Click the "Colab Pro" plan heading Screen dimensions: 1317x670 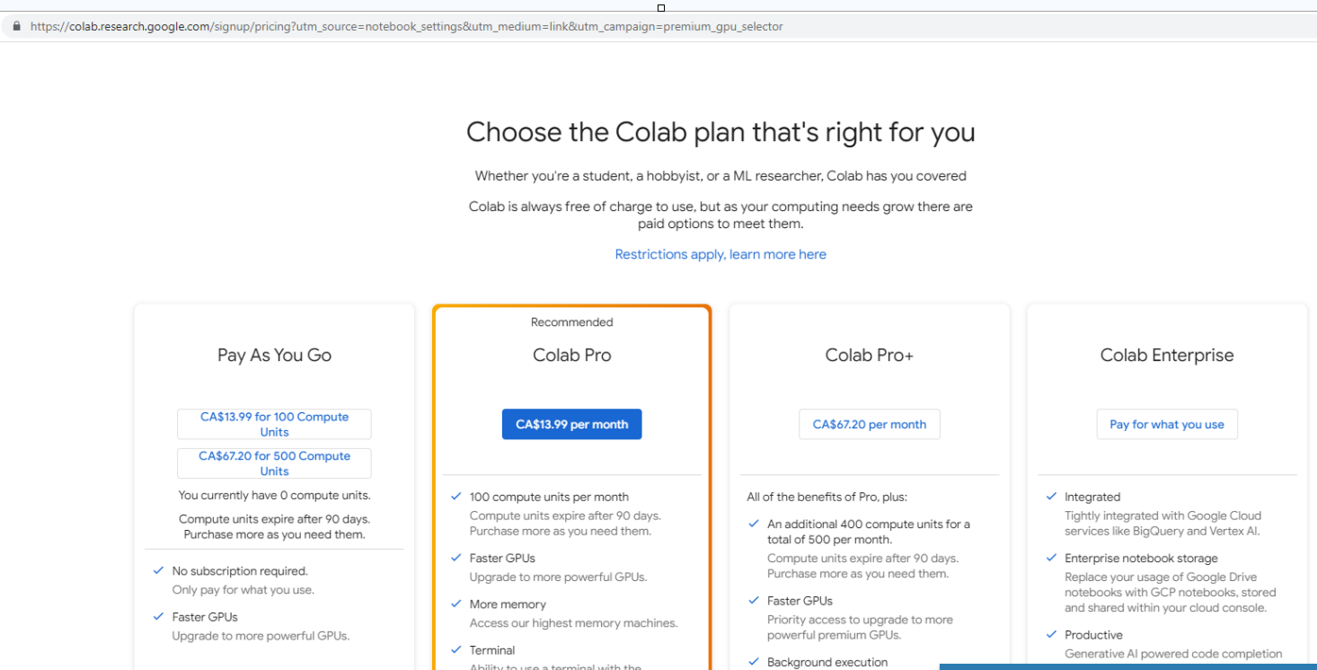click(571, 355)
